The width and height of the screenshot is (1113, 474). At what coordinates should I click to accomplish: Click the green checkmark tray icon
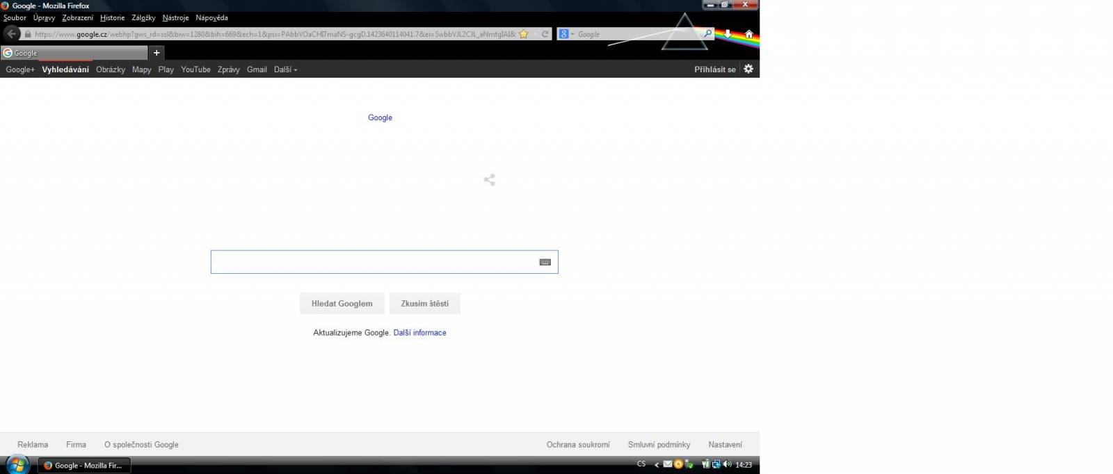(x=689, y=464)
